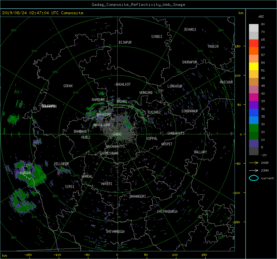Click the SHIRAHATTI city label
Image resolution: width=277 pixels, height=259 pixels.
tap(115, 146)
